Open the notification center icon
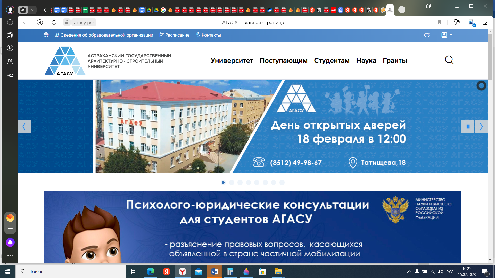This screenshot has height=278, width=495. click(x=485, y=272)
